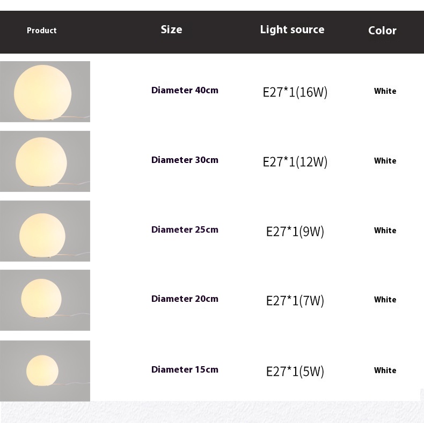This screenshot has width=424, height=423.
Task: Click the Light source column header
Action: (x=292, y=30)
